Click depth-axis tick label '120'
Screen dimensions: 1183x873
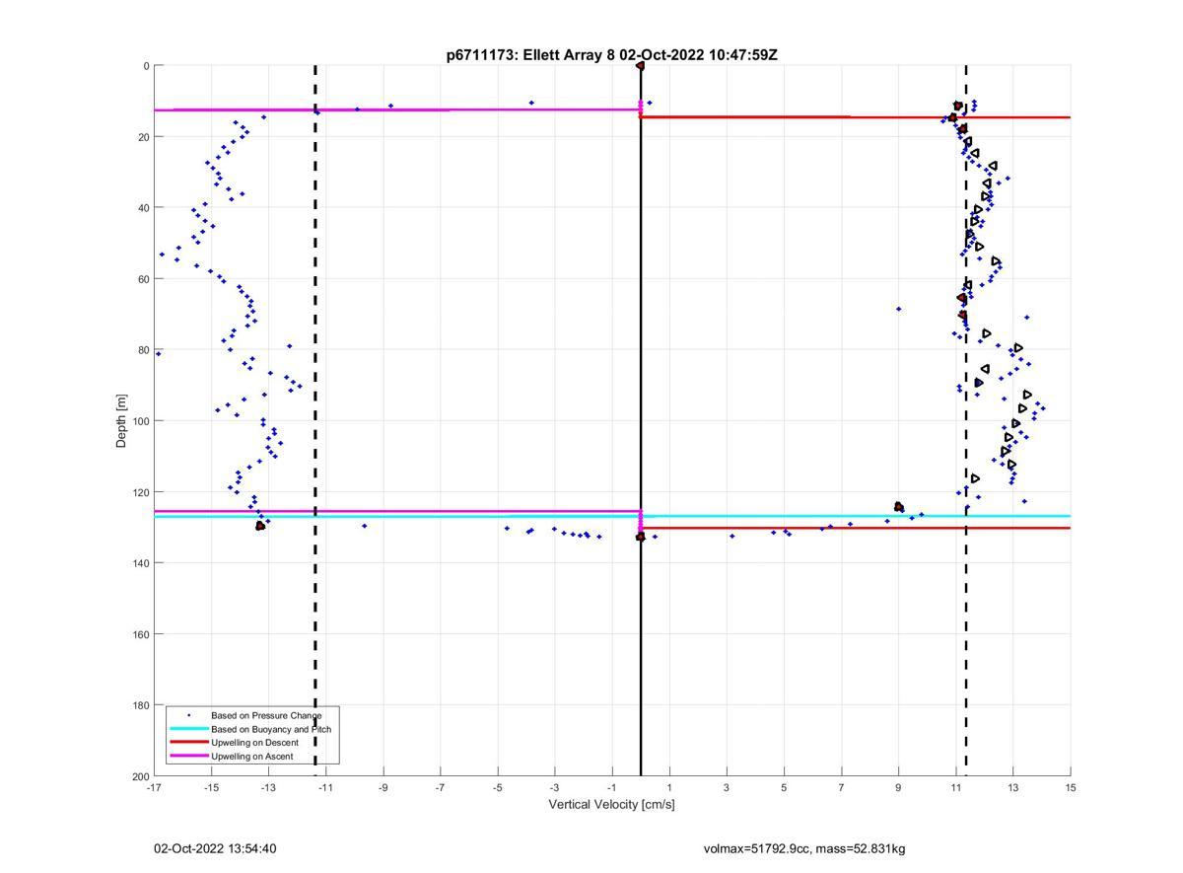pyautogui.click(x=140, y=492)
